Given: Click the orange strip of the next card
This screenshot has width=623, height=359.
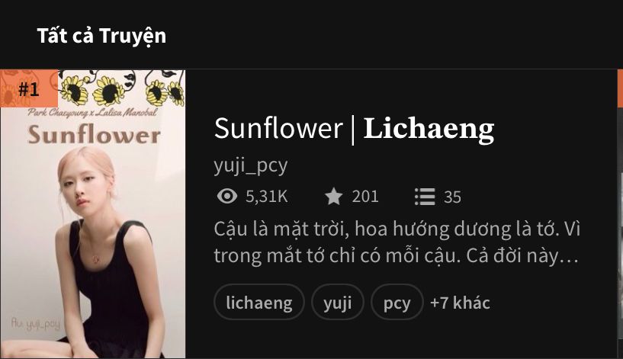Looking at the screenshot, I should [620, 88].
